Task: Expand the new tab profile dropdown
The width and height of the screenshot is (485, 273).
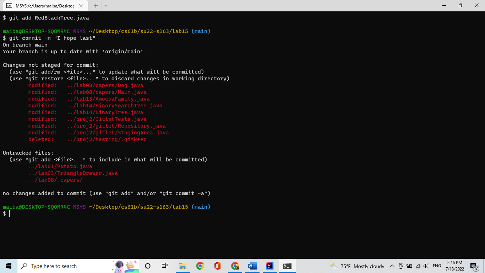Action: (x=106, y=6)
